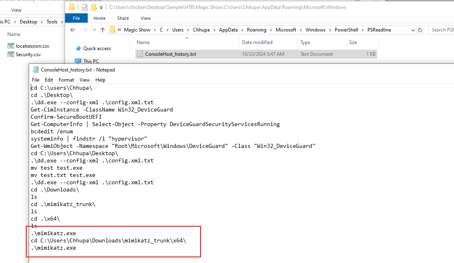This screenshot has height=263, width=454.
Task: Select the localsession.csv file
Action: tap(32, 46)
